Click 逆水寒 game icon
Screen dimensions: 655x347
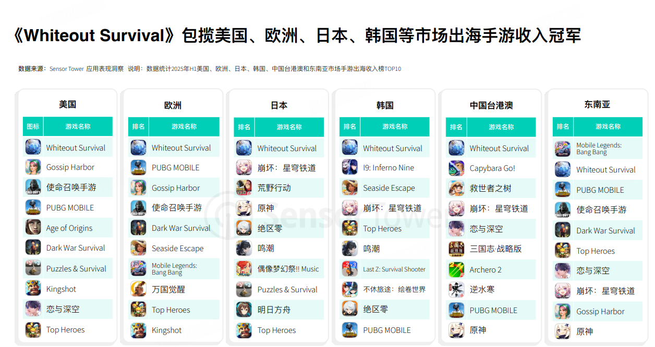point(456,290)
